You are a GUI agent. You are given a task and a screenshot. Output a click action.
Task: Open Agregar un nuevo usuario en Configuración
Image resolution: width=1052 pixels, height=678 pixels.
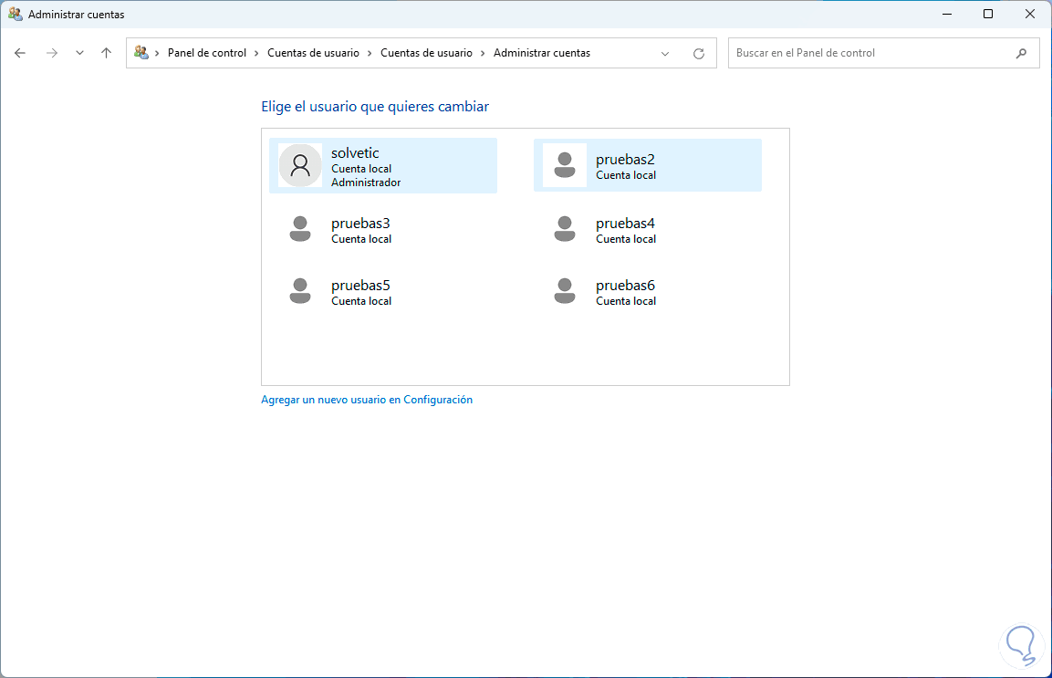click(x=367, y=399)
